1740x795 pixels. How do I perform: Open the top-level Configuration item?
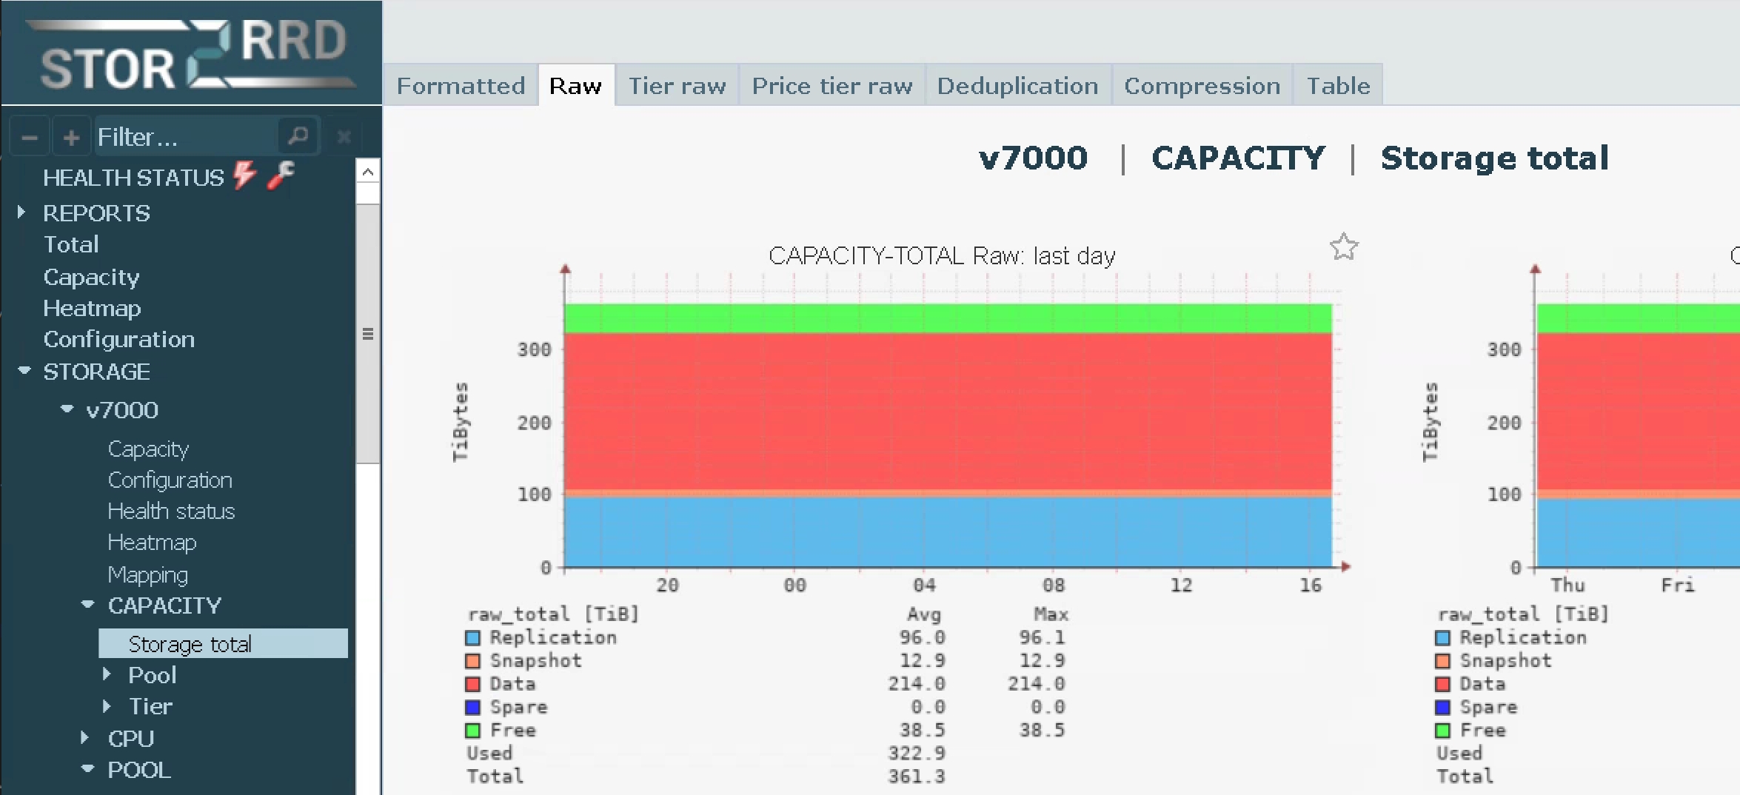tap(118, 339)
